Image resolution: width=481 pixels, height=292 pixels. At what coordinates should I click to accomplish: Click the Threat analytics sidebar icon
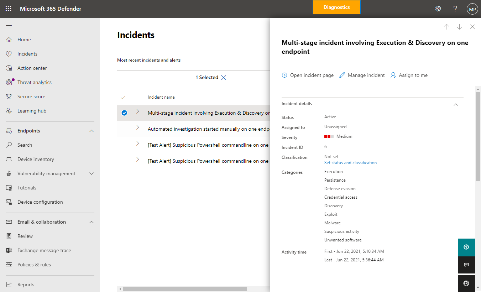coord(10,82)
